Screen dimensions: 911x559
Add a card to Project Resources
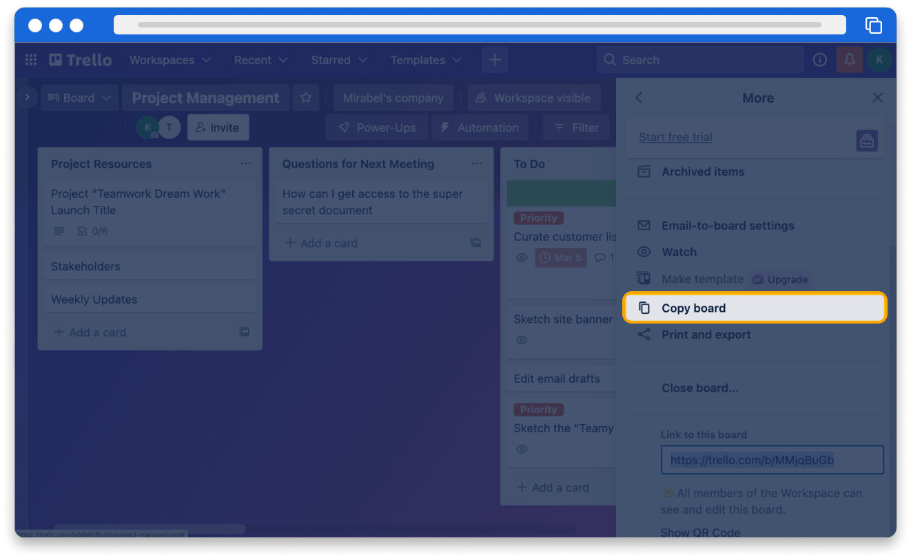pyautogui.click(x=91, y=333)
